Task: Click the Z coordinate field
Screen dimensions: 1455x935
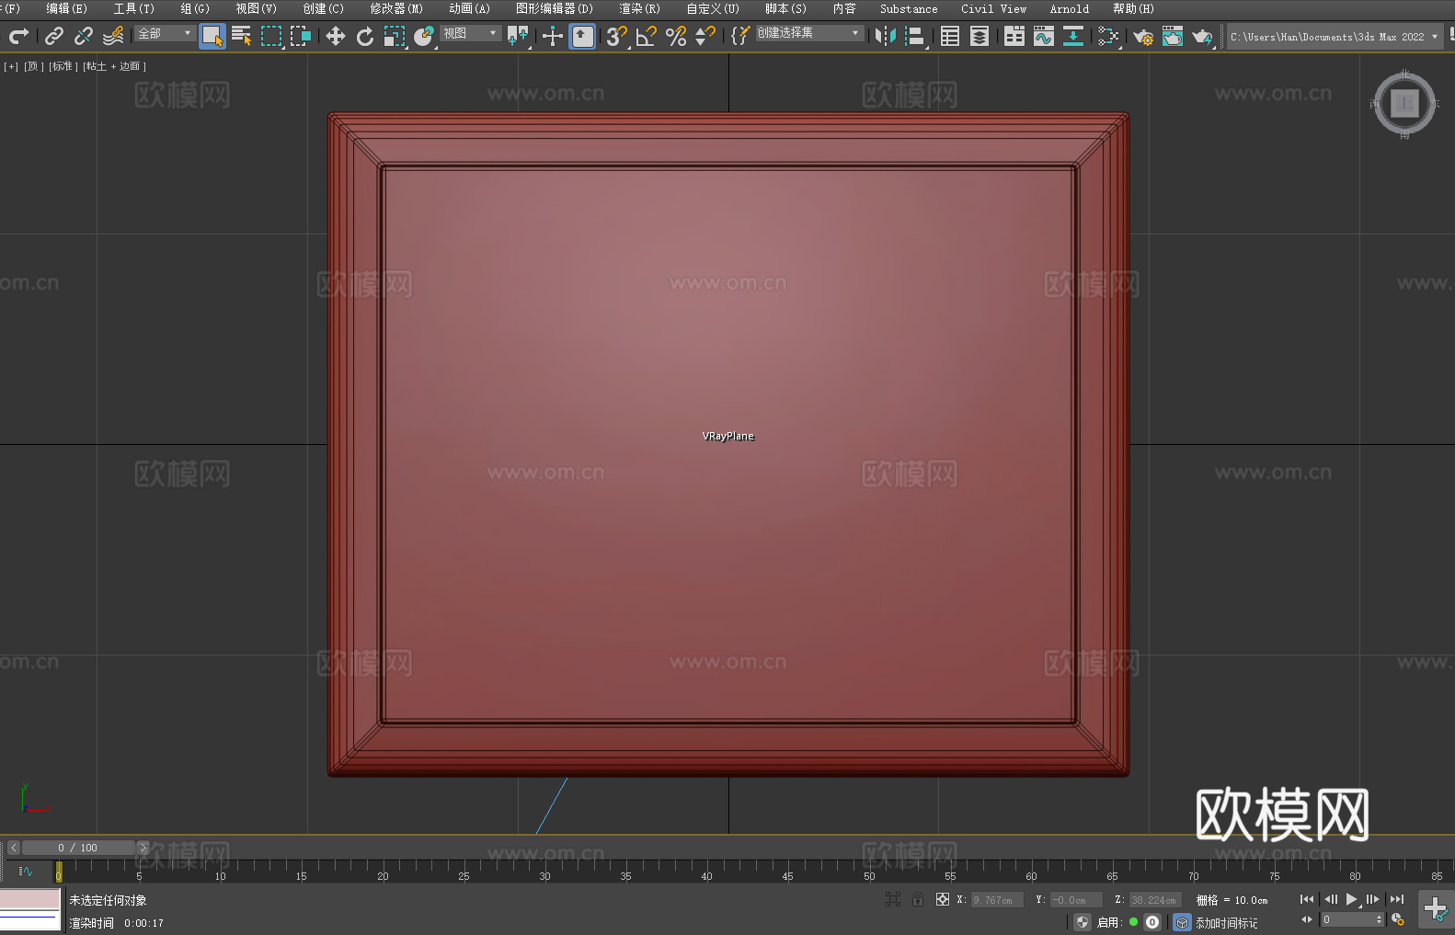Action: [1155, 900]
